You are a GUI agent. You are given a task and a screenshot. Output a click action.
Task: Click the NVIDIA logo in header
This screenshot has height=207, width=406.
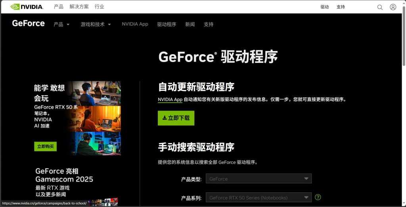(28, 7)
